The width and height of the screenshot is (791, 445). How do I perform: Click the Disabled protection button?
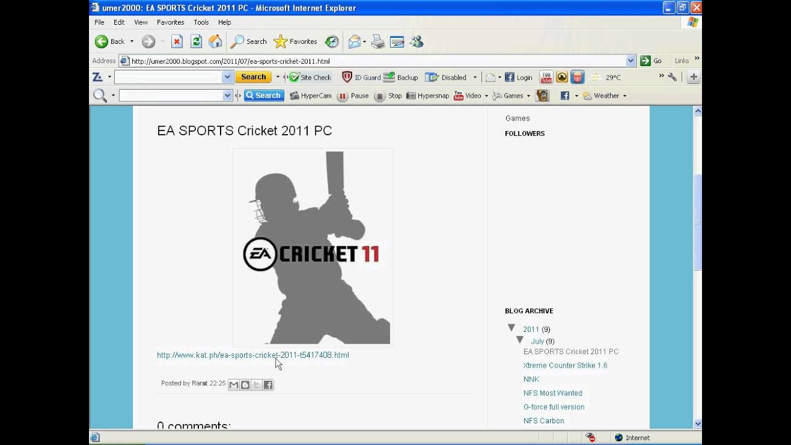pyautogui.click(x=446, y=77)
